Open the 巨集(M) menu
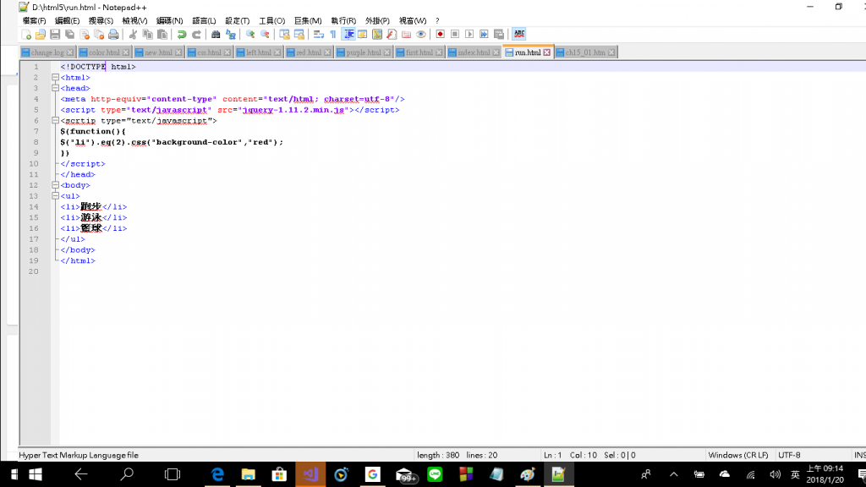 pyautogui.click(x=308, y=20)
